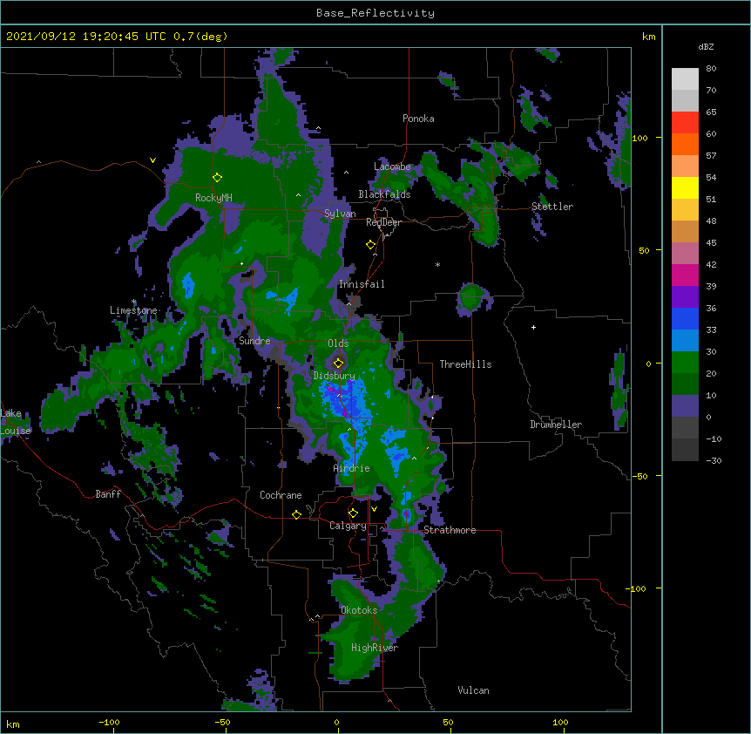Viewport: 751px width, 734px height.
Task: Click the RockyMH label
Action: pos(213,197)
